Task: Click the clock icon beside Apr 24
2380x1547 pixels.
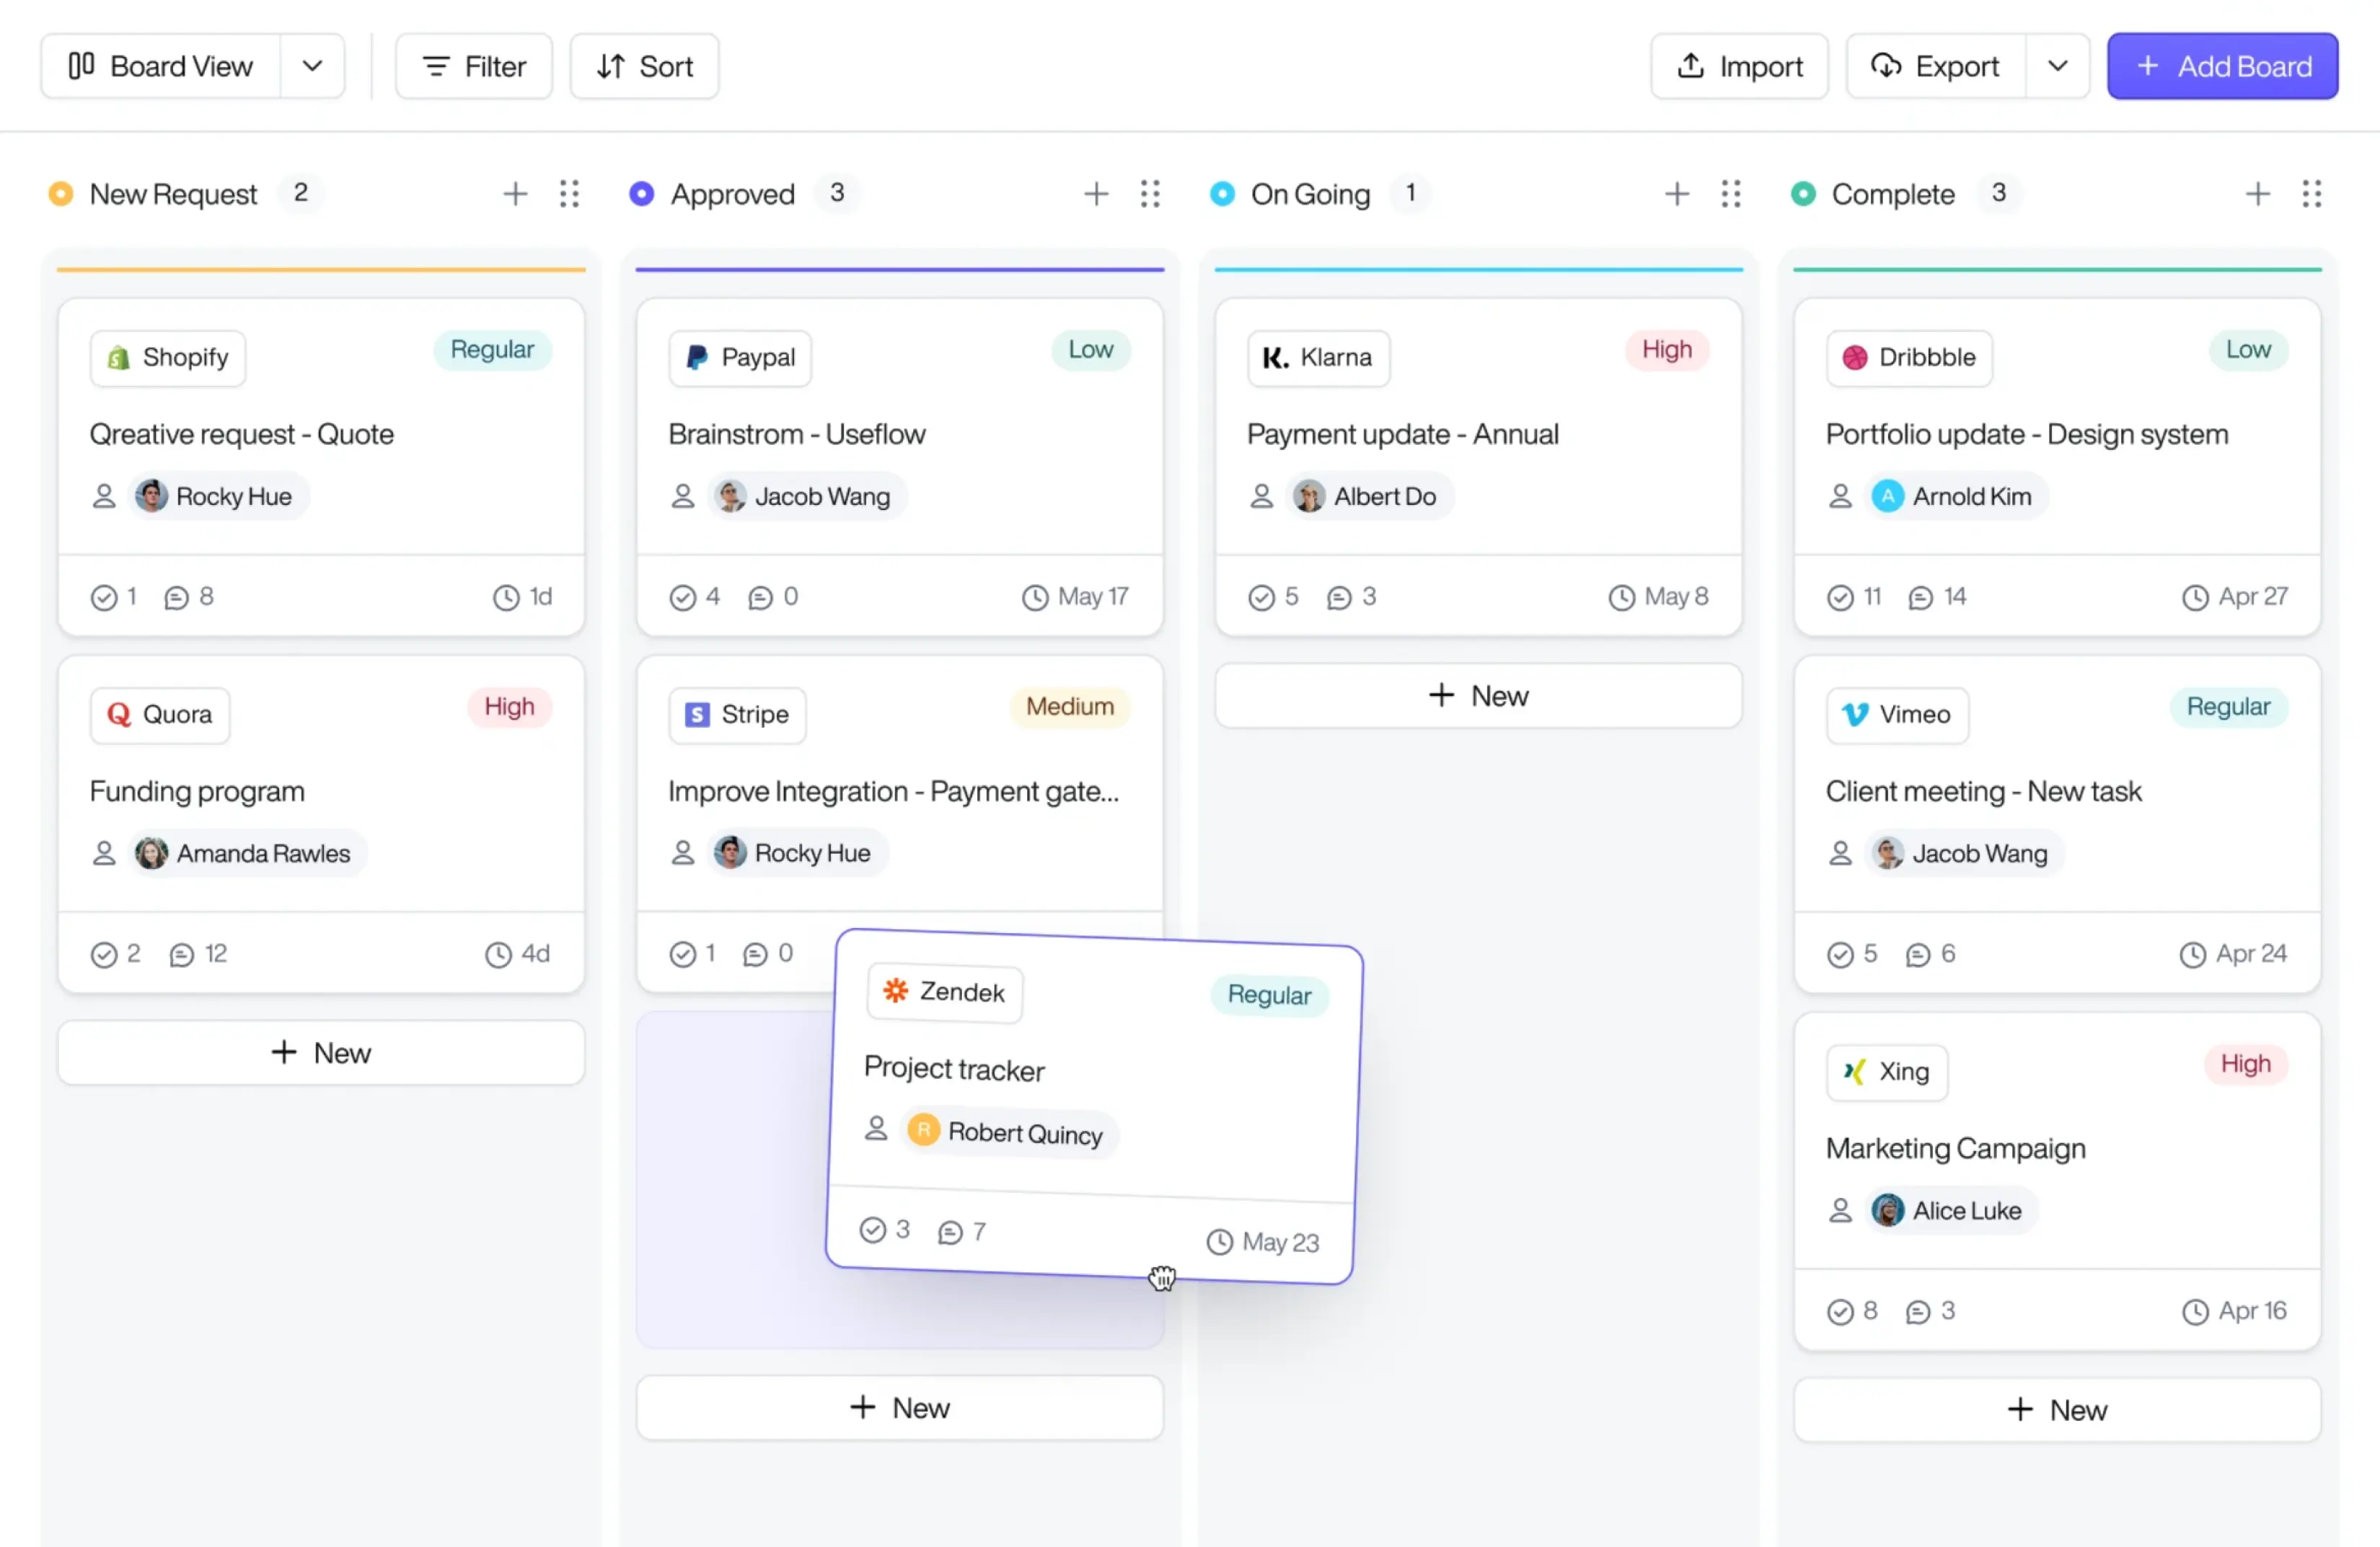Action: pyautogui.click(x=2192, y=954)
